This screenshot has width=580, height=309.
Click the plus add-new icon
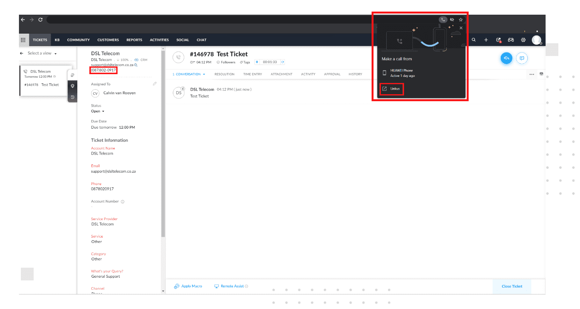[x=486, y=40]
